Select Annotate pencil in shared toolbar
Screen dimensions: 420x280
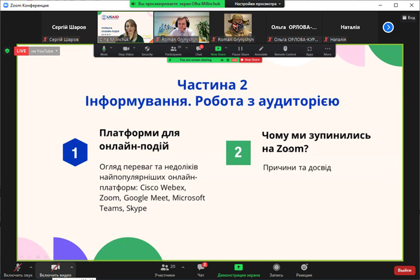tap(261, 50)
